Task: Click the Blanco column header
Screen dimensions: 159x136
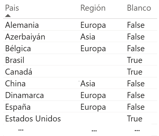Action: tap(139, 8)
